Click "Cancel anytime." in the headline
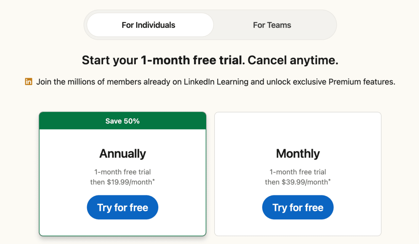419x244 pixels. click(293, 60)
